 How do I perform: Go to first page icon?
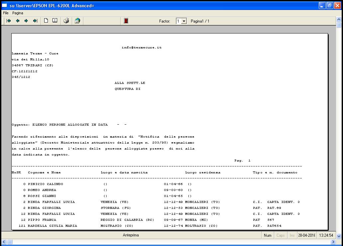[9, 21]
